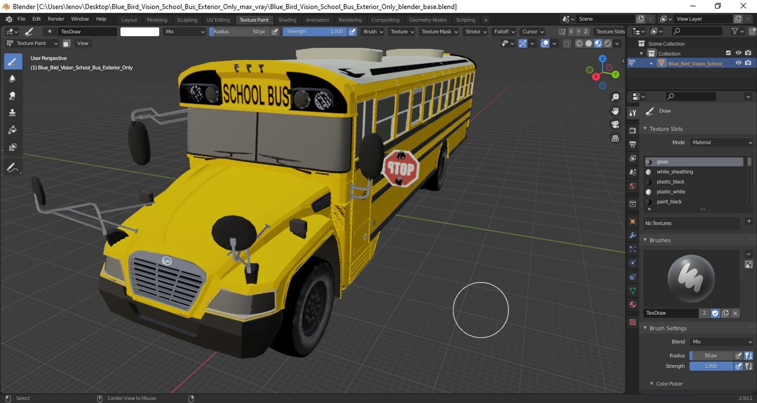Click the View menu button in viewport

tap(83, 43)
